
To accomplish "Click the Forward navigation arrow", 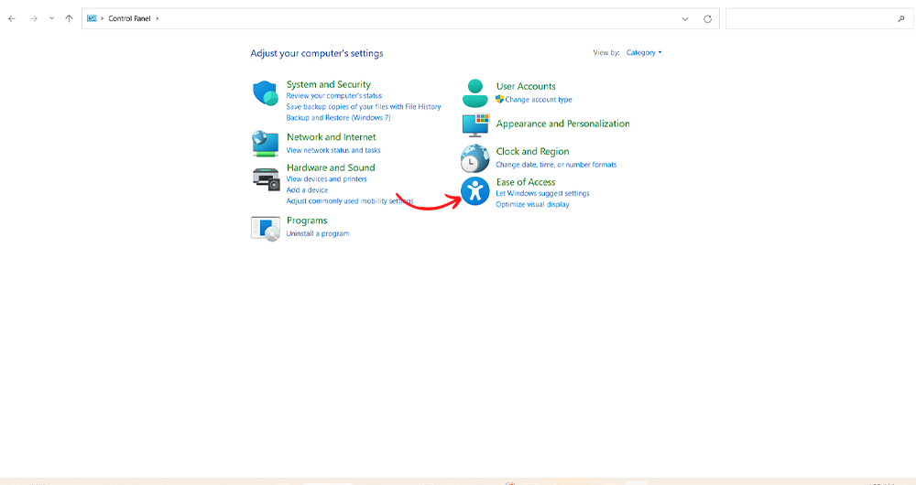I will point(34,18).
